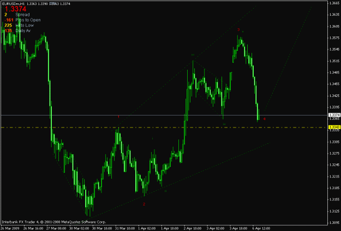Click the 6 Apr 12:00 time label
The height and width of the screenshot is (231, 341).
261,228
